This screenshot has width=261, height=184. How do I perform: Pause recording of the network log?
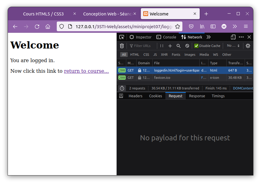pyautogui.click(x=162, y=46)
